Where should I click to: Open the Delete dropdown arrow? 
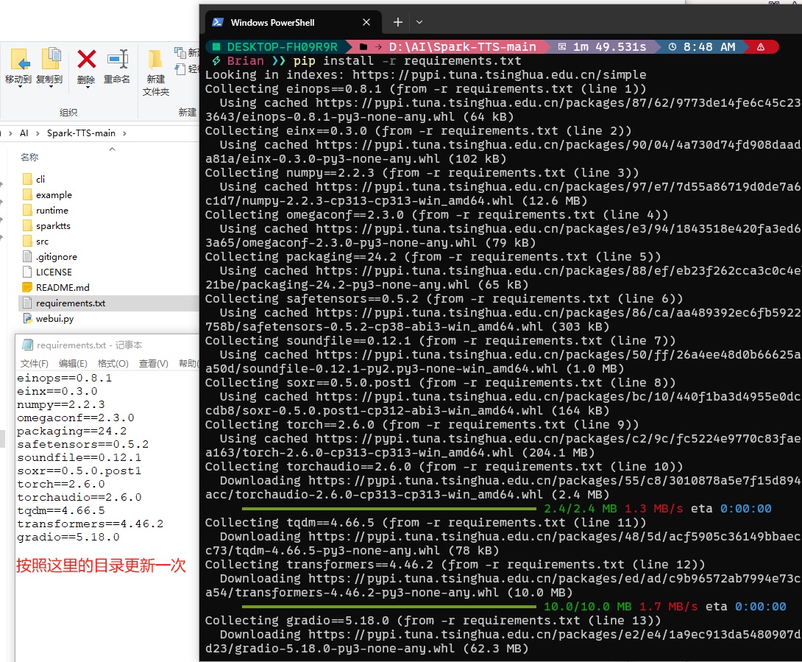[x=88, y=87]
